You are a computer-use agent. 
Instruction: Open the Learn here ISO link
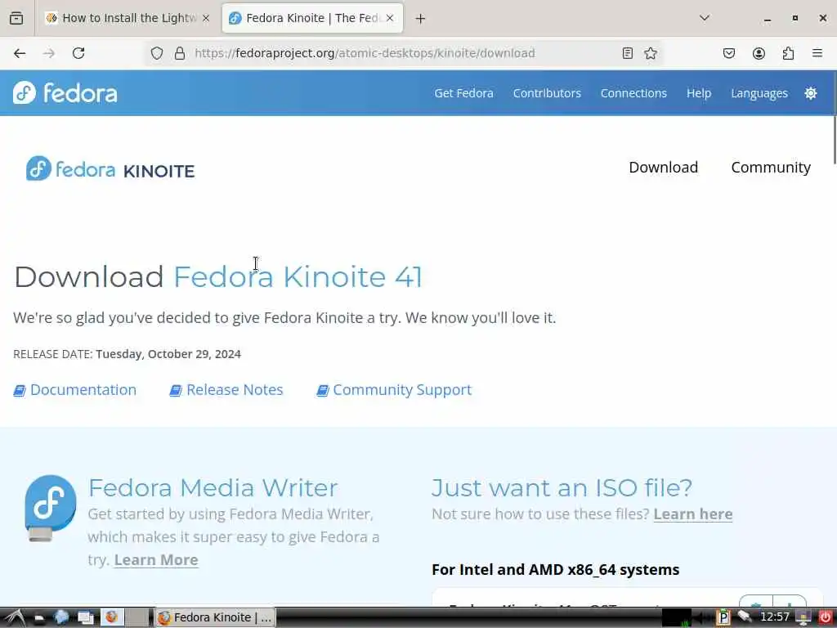[693, 514]
